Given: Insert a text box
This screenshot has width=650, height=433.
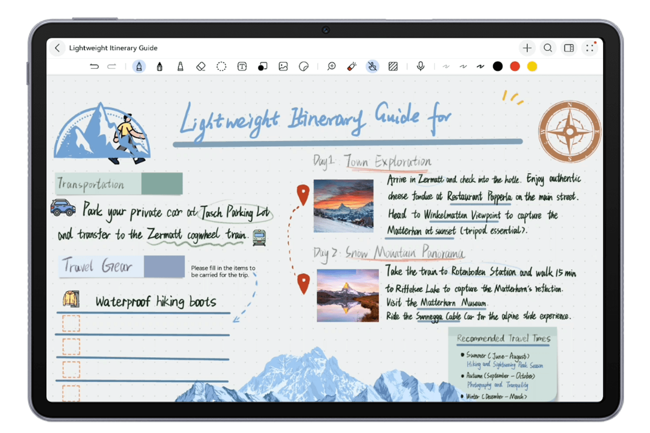Looking at the screenshot, I should [x=242, y=67].
